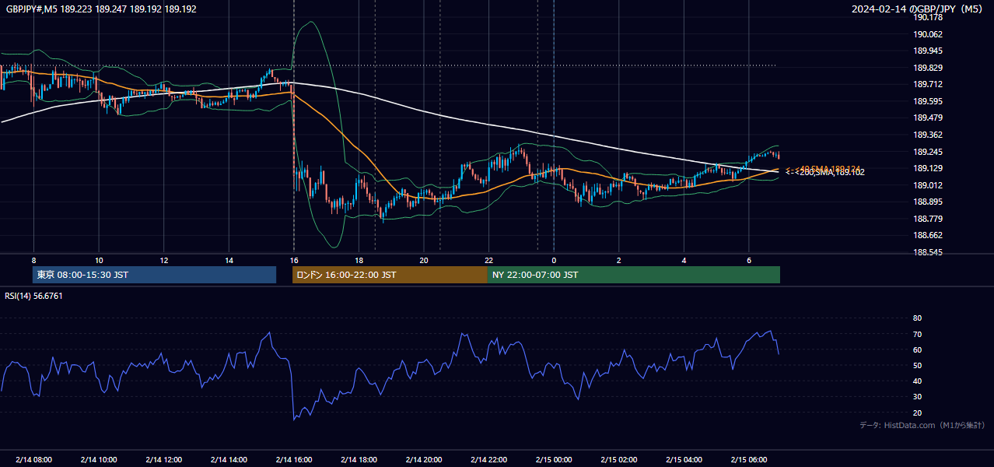Click price level 188.545 on the axis
The width and height of the screenshot is (994, 467).
click(x=927, y=252)
